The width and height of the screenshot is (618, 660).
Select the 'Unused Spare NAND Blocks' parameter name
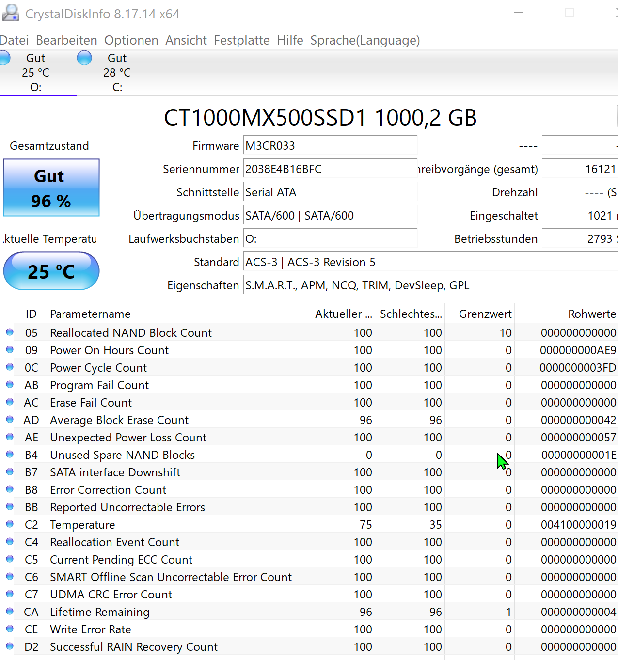[122, 455]
